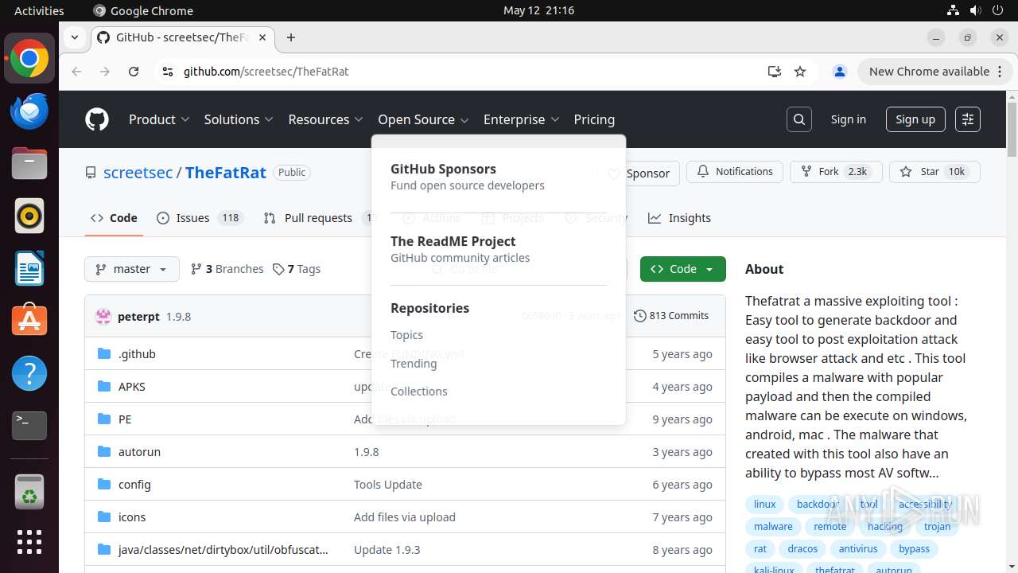The height and width of the screenshot is (573, 1018).
Task: Click the icons folder icon
Action: click(103, 516)
